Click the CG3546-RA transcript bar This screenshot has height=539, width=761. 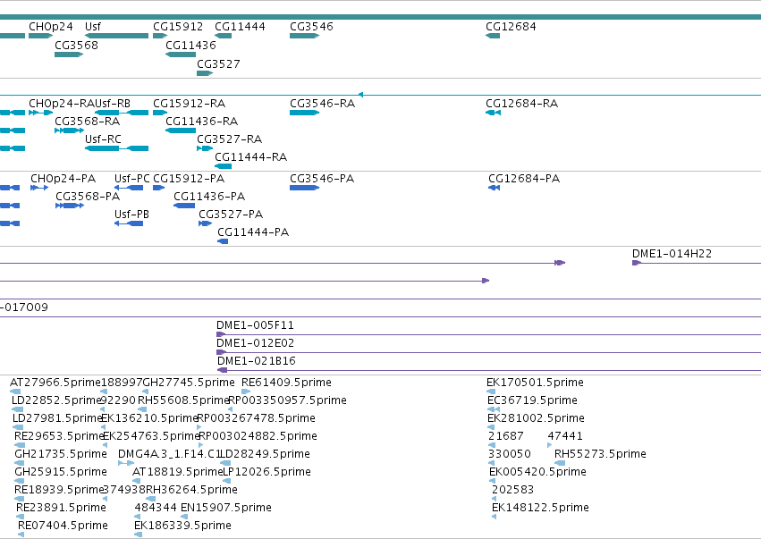[x=304, y=113]
